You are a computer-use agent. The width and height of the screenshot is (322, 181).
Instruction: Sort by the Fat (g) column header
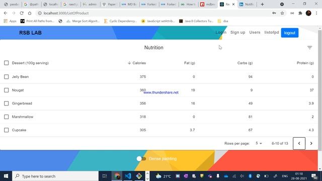[189, 63]
